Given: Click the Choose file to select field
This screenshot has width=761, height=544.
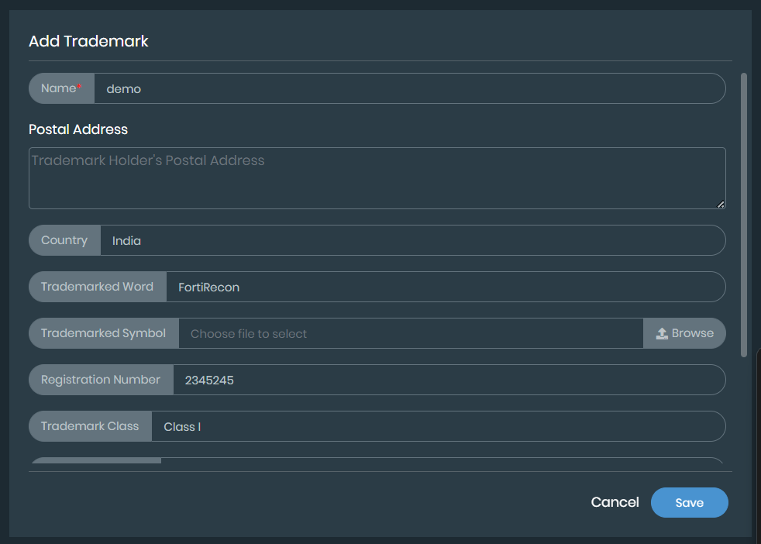Looking at the screenshot, I should (410, 333).
